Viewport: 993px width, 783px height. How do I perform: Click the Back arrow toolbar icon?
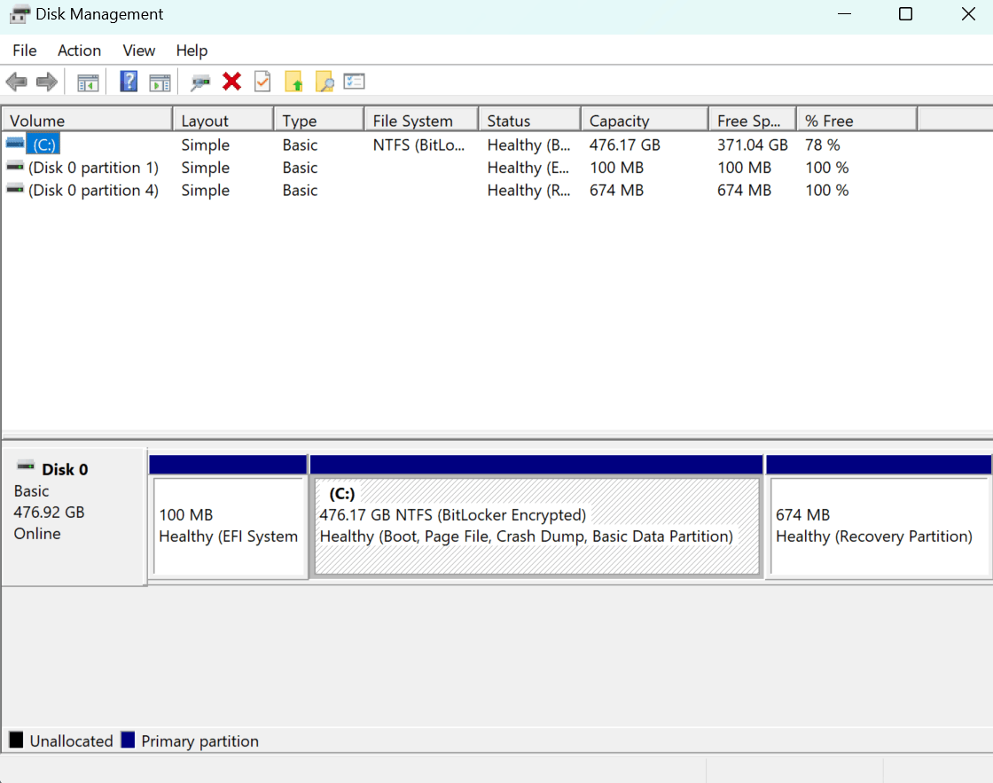coord(17,82)
